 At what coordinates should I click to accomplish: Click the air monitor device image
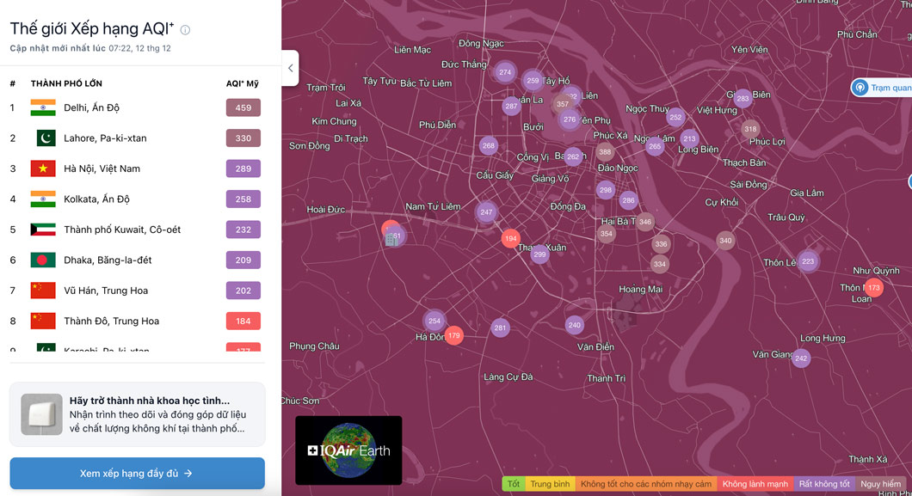(x=41, y=414)
